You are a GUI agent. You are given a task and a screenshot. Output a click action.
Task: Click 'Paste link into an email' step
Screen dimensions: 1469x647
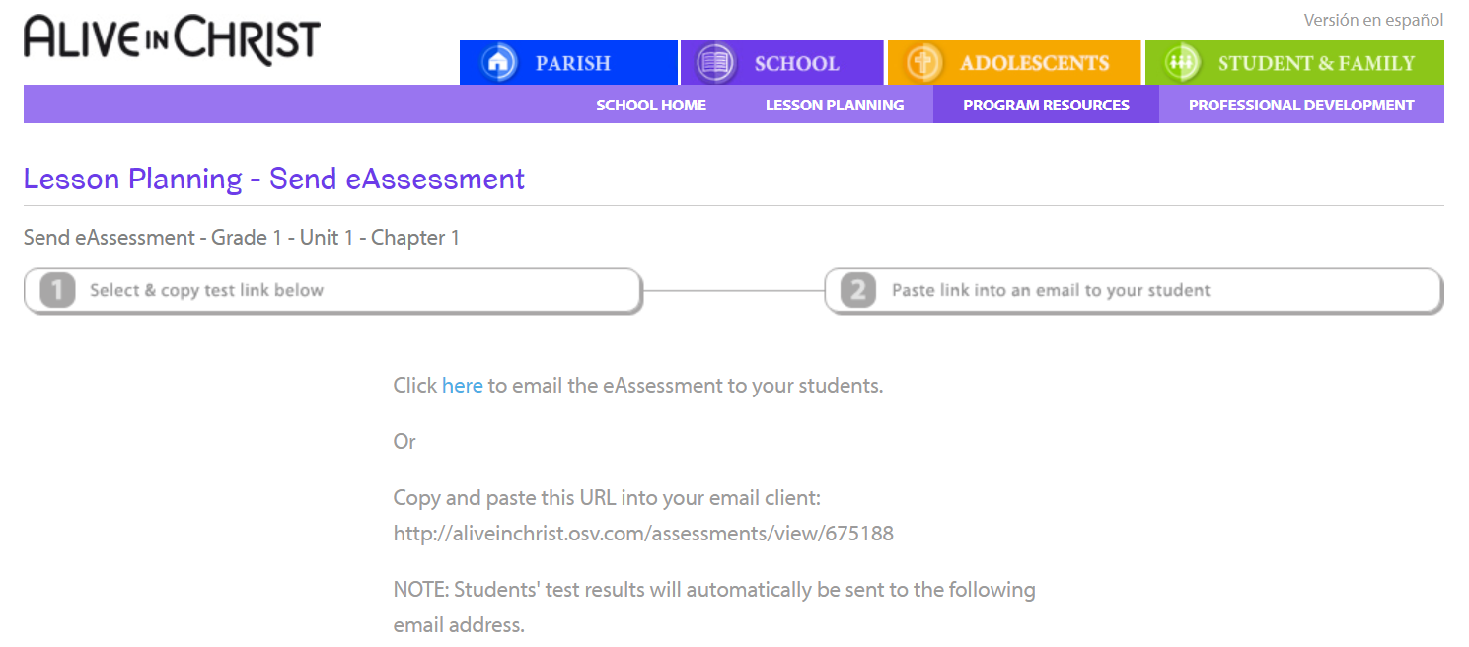[x=1135, y=290]
